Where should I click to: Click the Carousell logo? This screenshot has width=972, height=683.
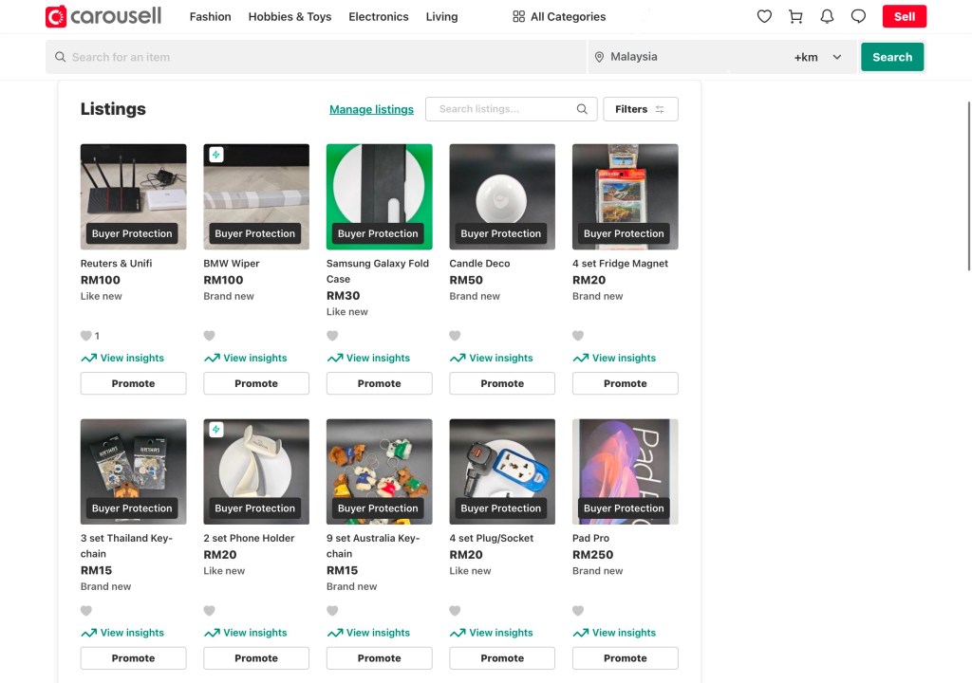click(x=103, y=16)
